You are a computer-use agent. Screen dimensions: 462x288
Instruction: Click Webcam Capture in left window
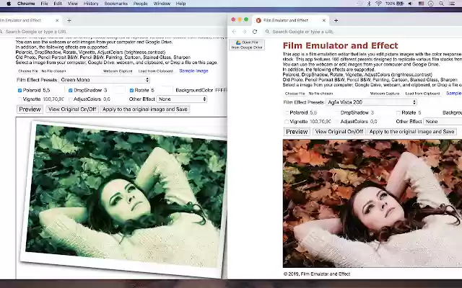pos(118,71)
